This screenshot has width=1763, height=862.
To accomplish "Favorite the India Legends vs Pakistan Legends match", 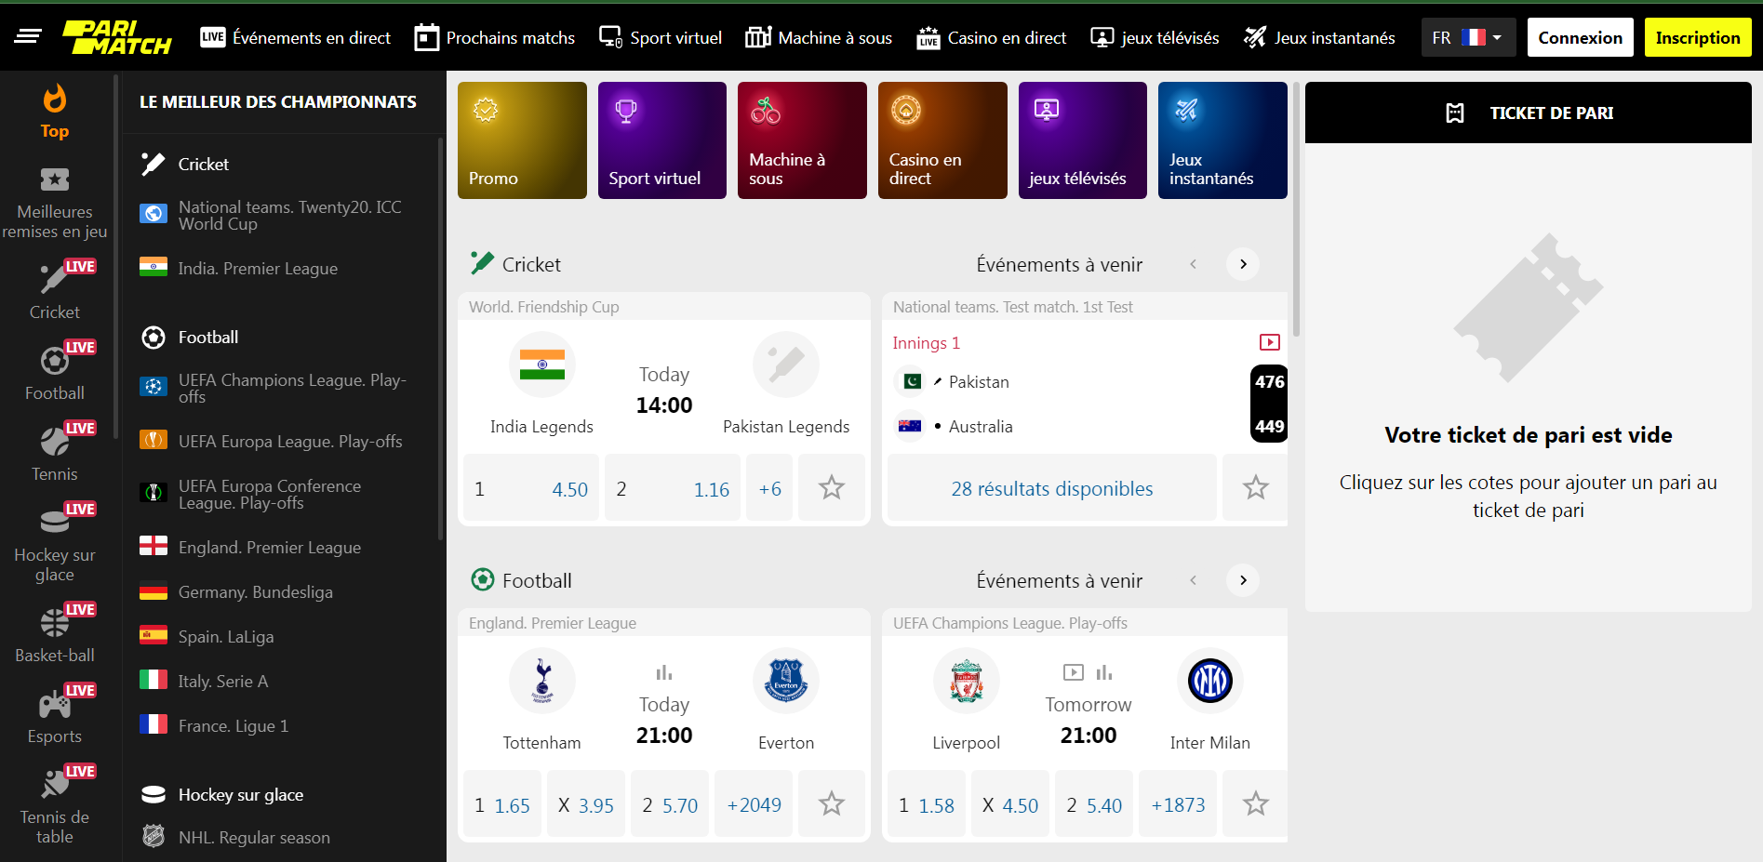I will [831, 488].
